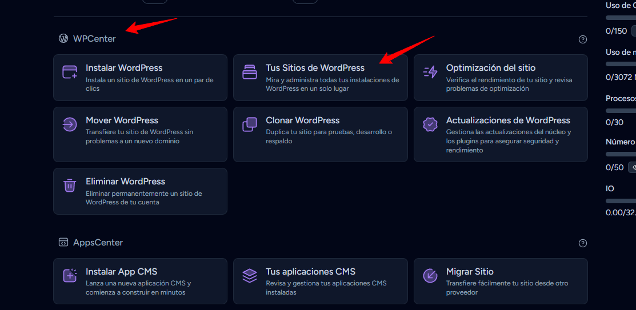636x310 pixels.
Task: Click the Instalar WordPress card icon
Action: coord(70,72)
